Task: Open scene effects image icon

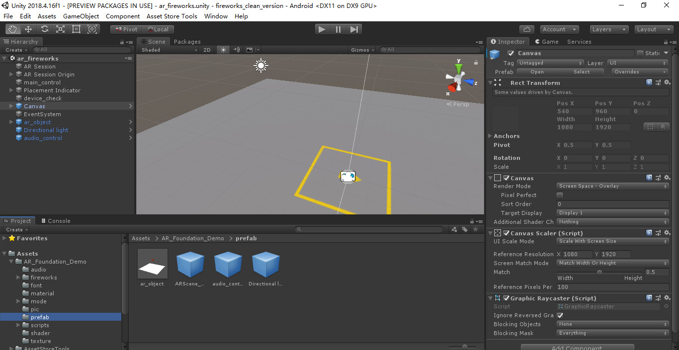Action: point(250,50)
